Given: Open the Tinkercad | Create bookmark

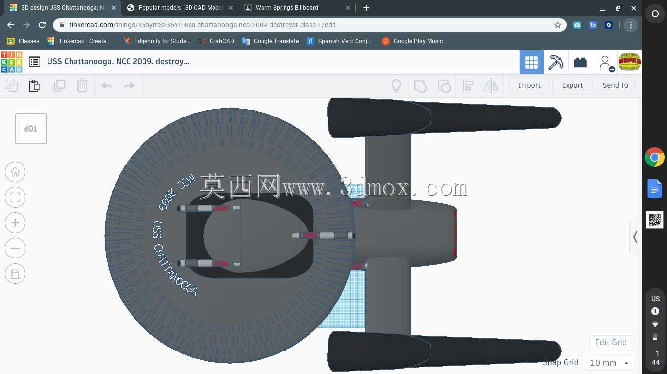Looking at the screenshot, I should click(x=79, y=41).
